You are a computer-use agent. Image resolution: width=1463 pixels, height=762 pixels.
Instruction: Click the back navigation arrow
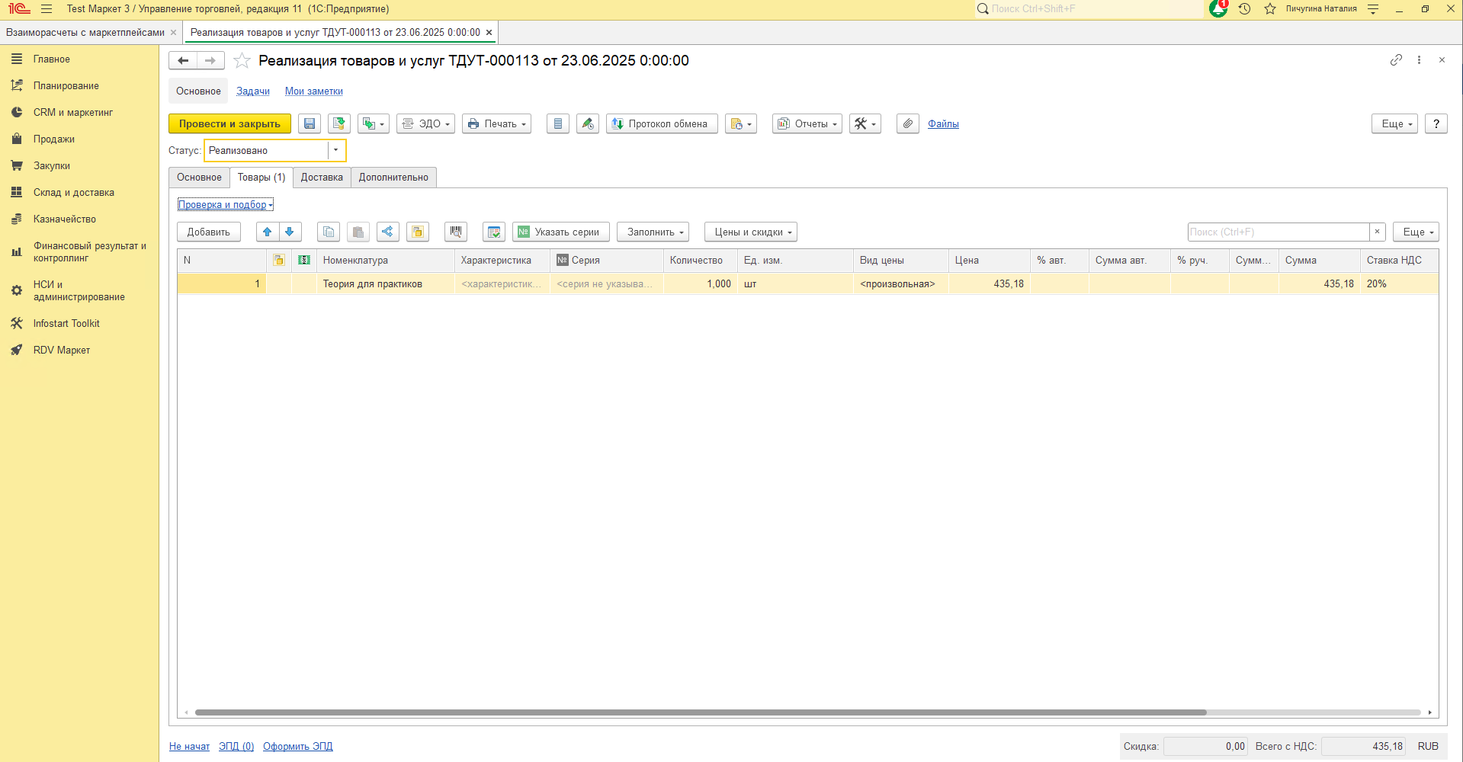(183, 60)
